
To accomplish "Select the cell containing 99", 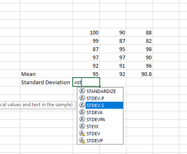I will coord(86,41).
